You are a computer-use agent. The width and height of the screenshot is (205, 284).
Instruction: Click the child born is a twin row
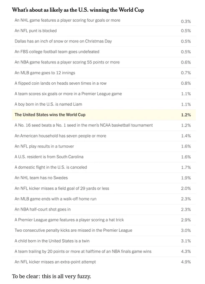click(104, 241)
